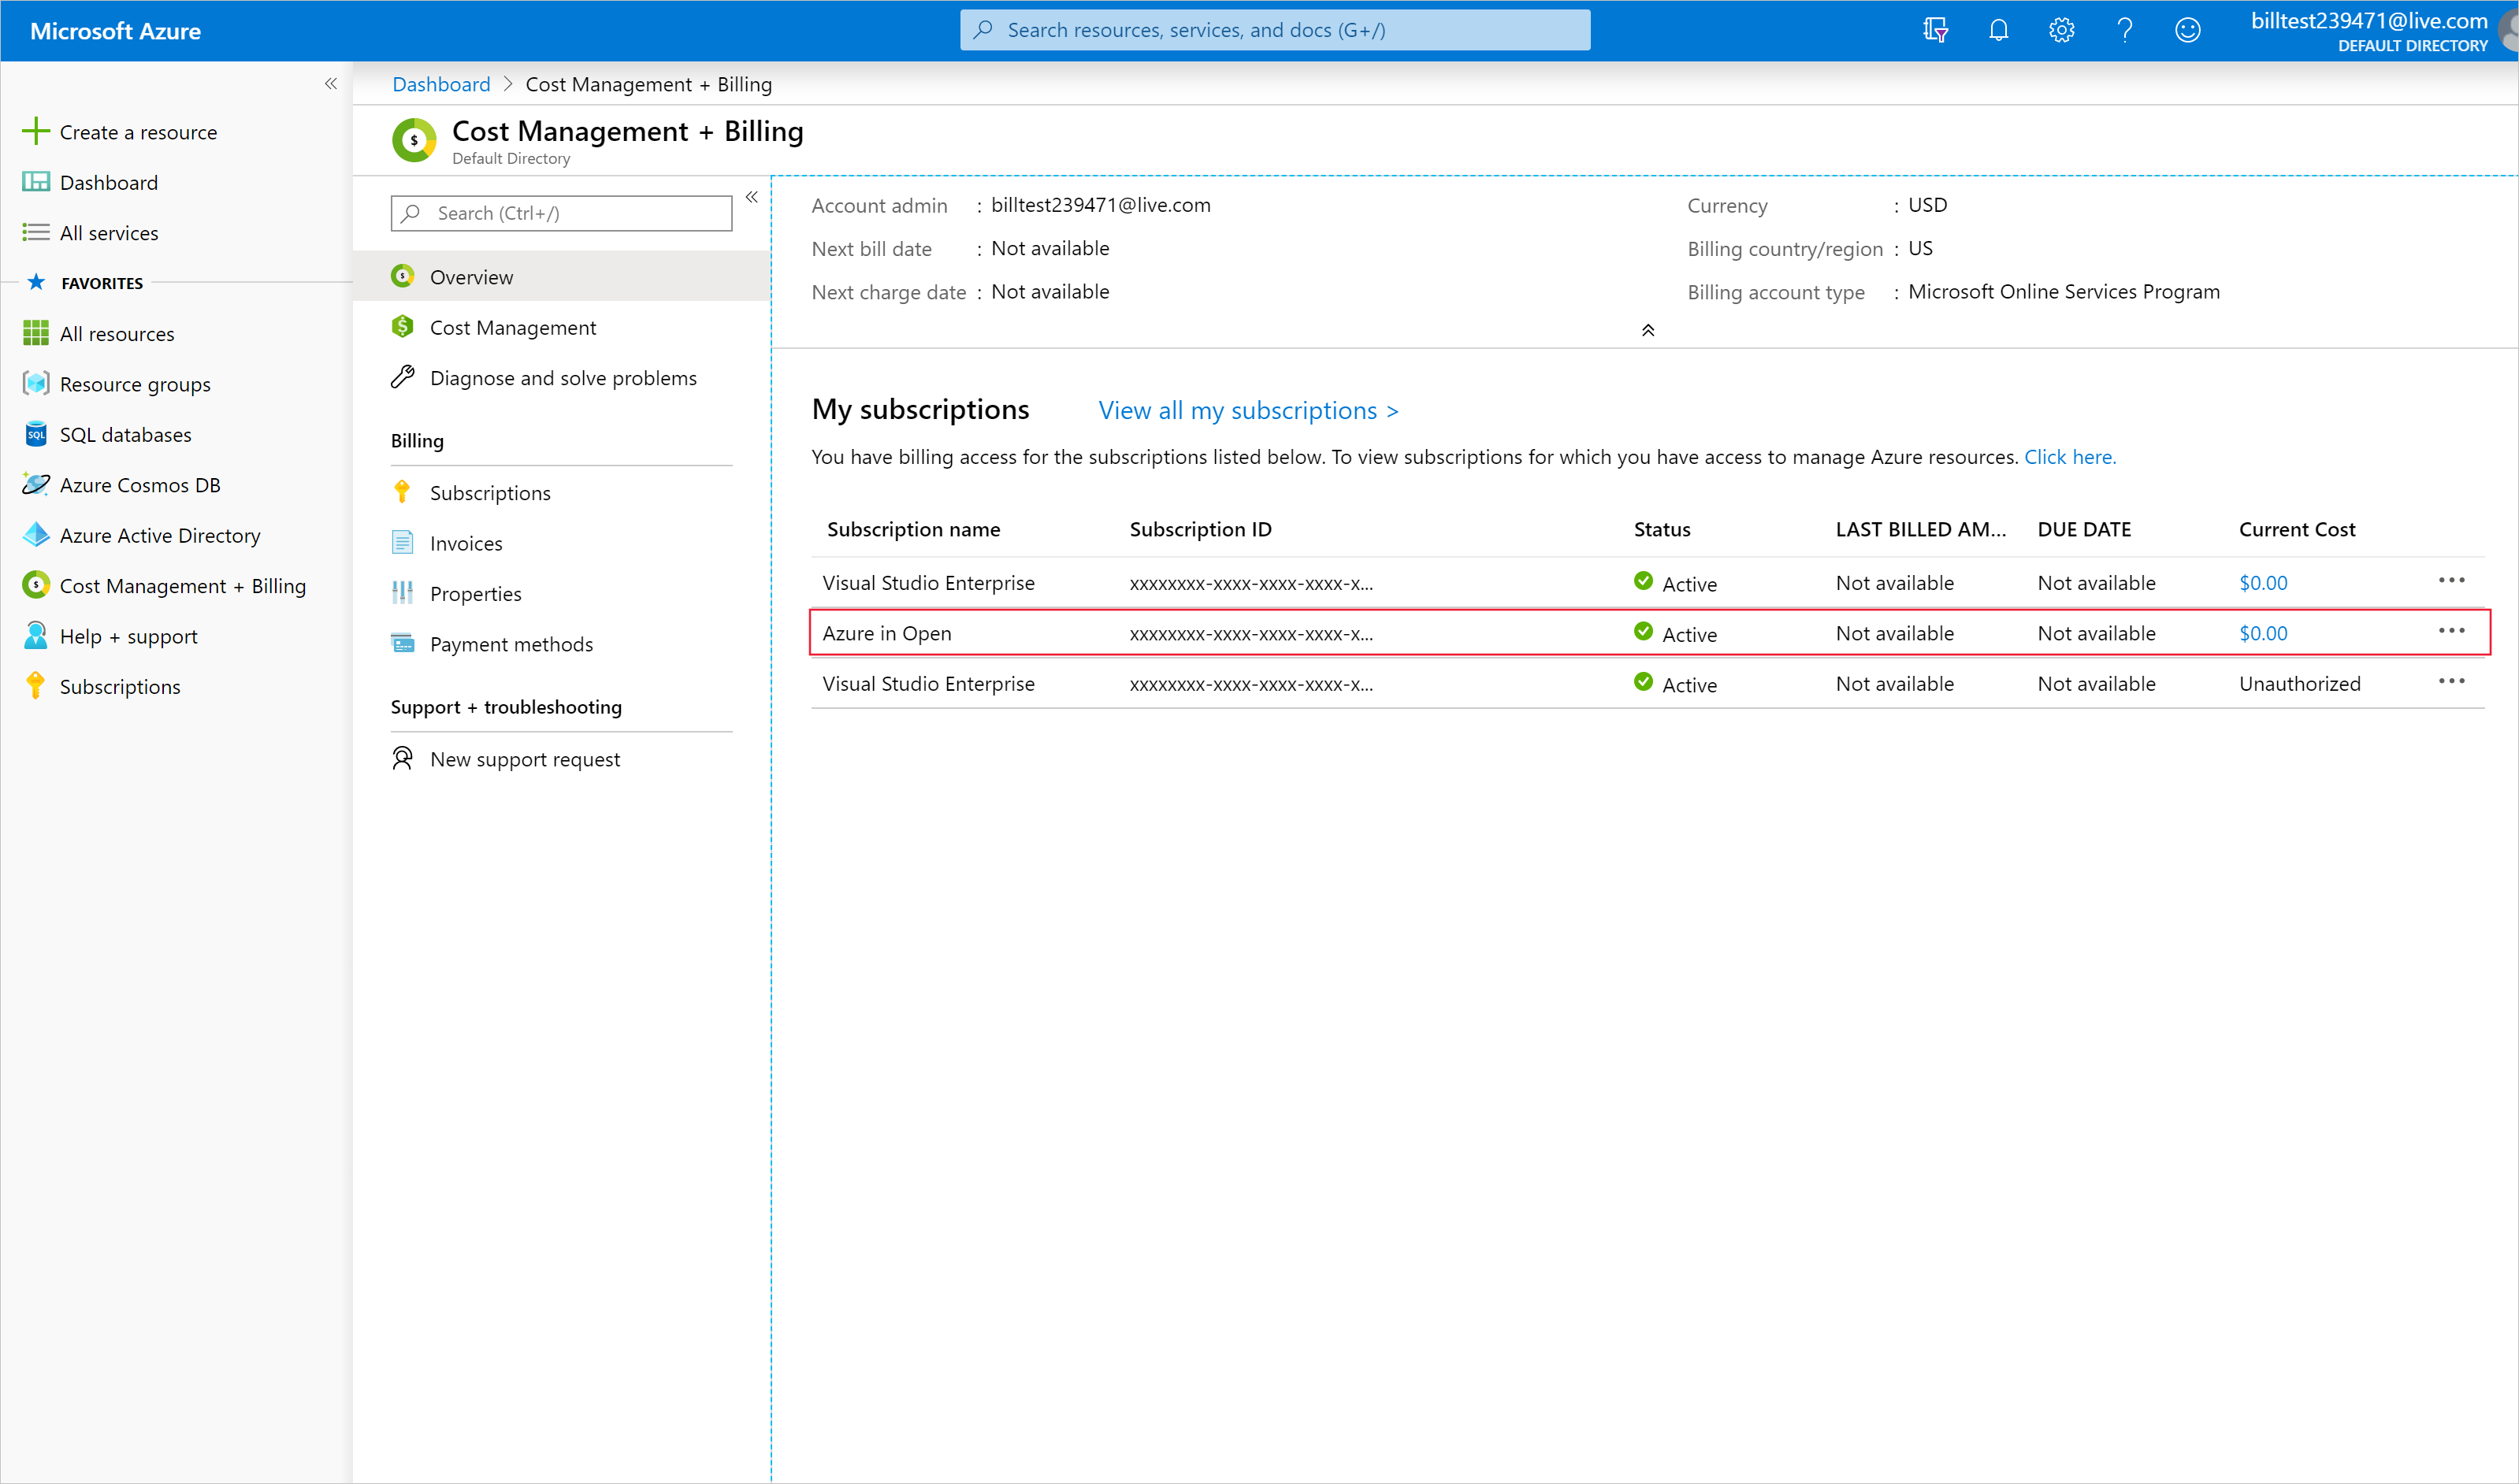This screenshot has width=2519, height=1484.
Task: Open SQL databases from favorites
Action: click(125, 435)
